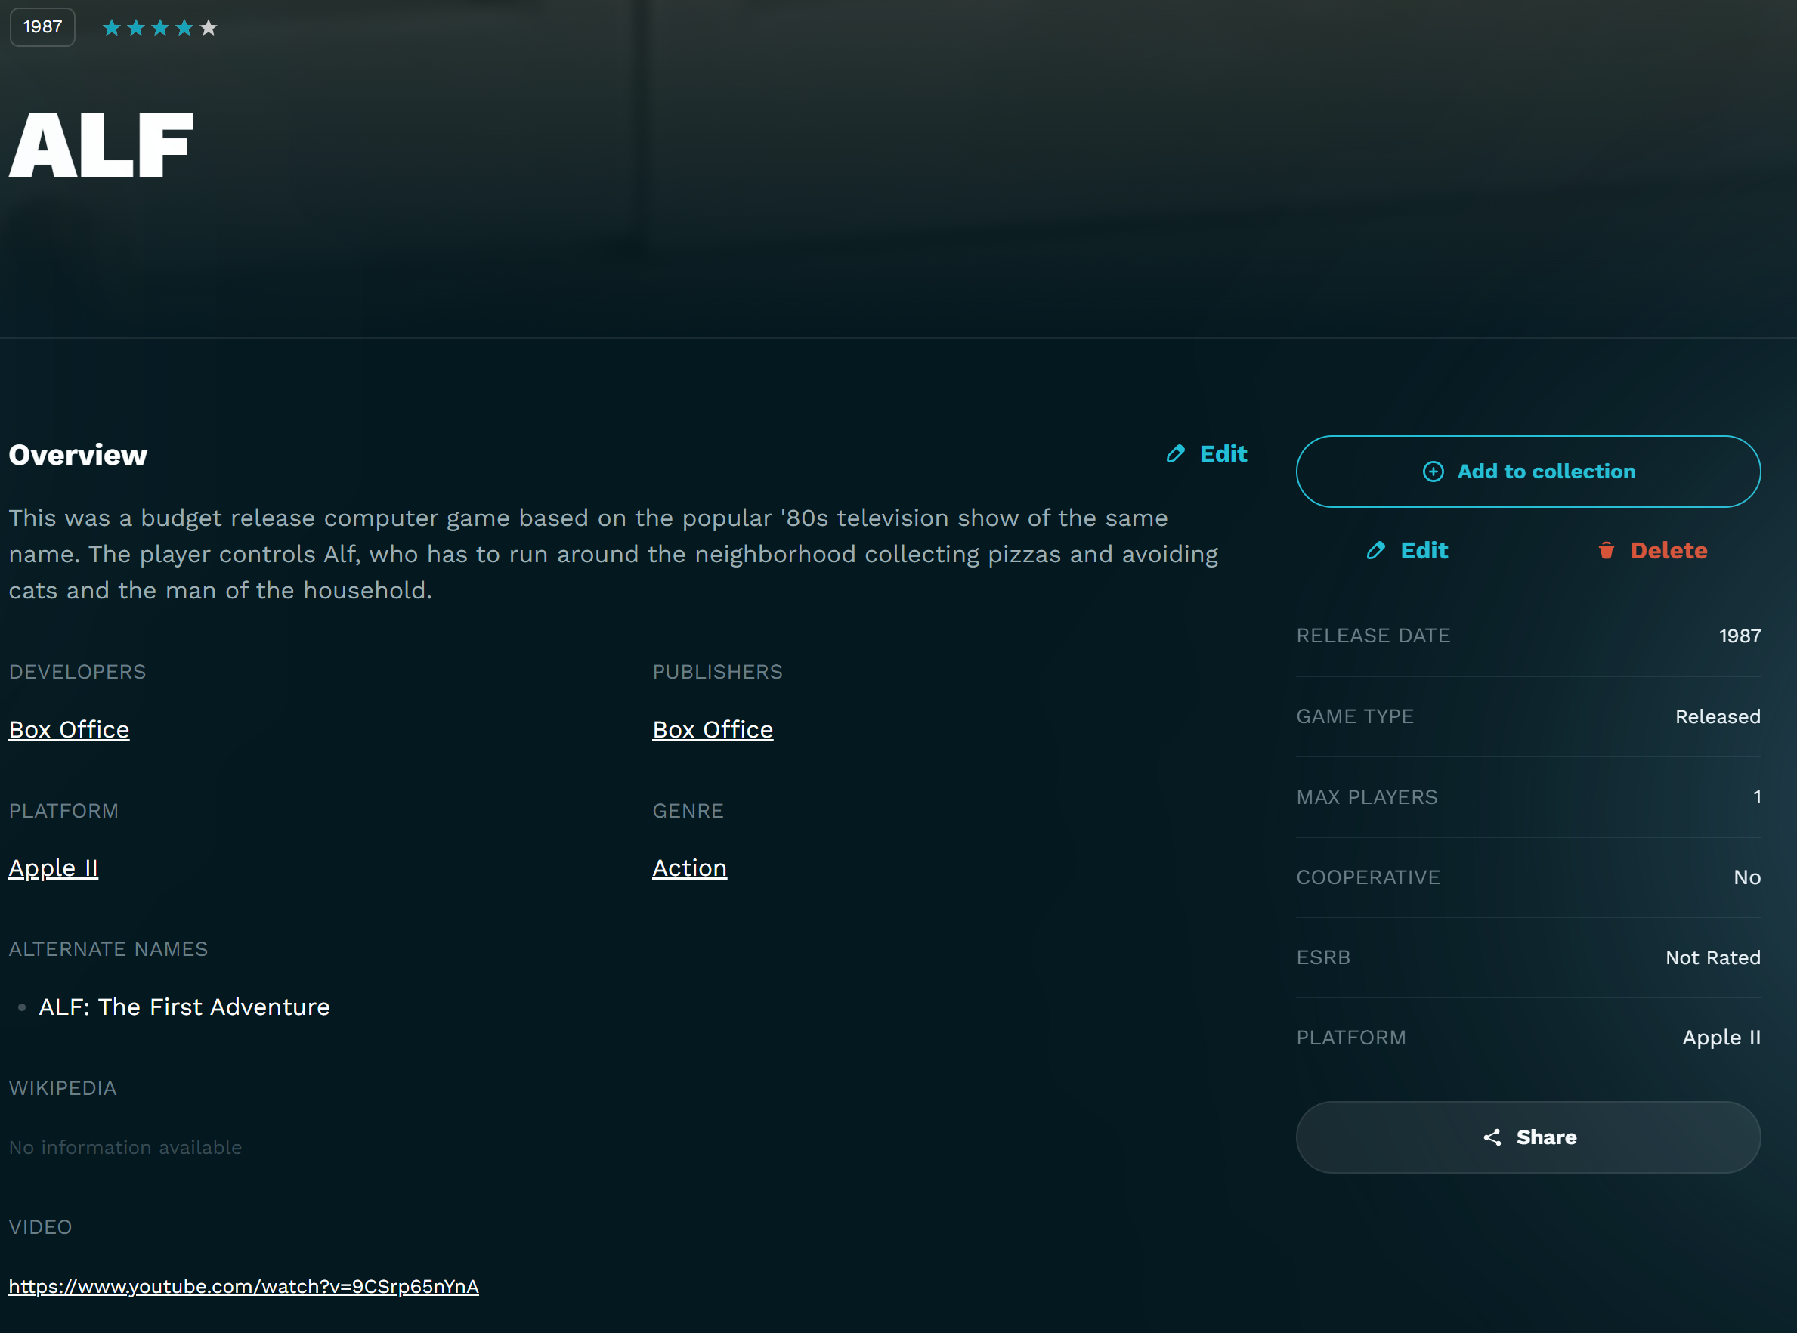
Task: Click the Share button
Action: point(1528,1138)
